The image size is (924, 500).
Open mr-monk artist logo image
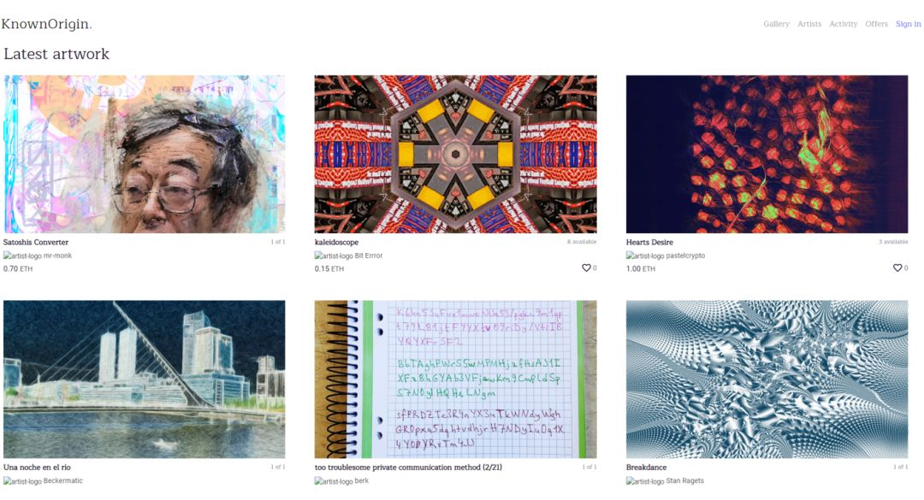click(x=22, y=256)
